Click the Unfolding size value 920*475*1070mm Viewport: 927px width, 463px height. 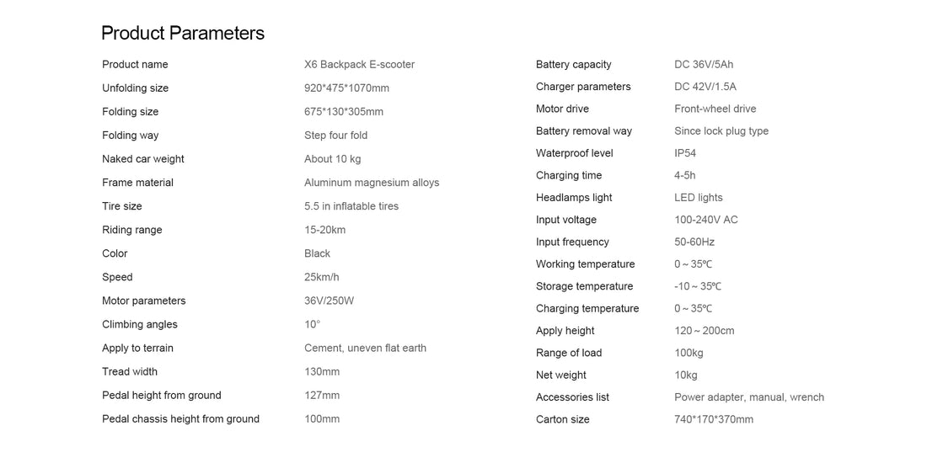click(346, 88)
